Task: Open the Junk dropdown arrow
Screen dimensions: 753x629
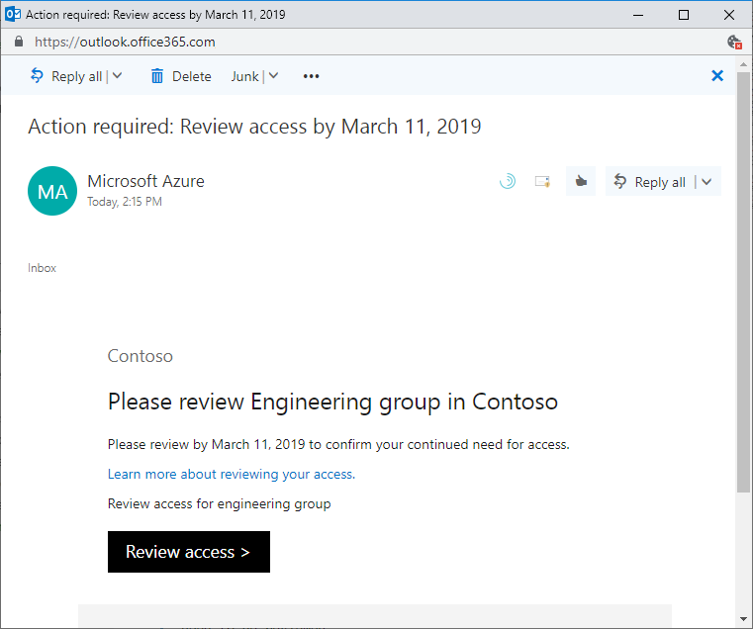Action: tap(274, 76)
